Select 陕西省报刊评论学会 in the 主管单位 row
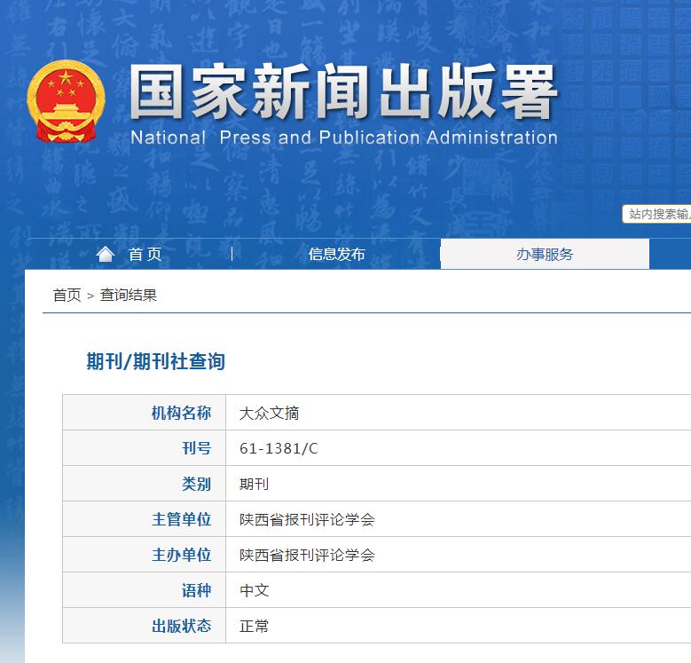The height and width of the screenshot is (663, 691). pyautogui.click(x=307, y=519)
